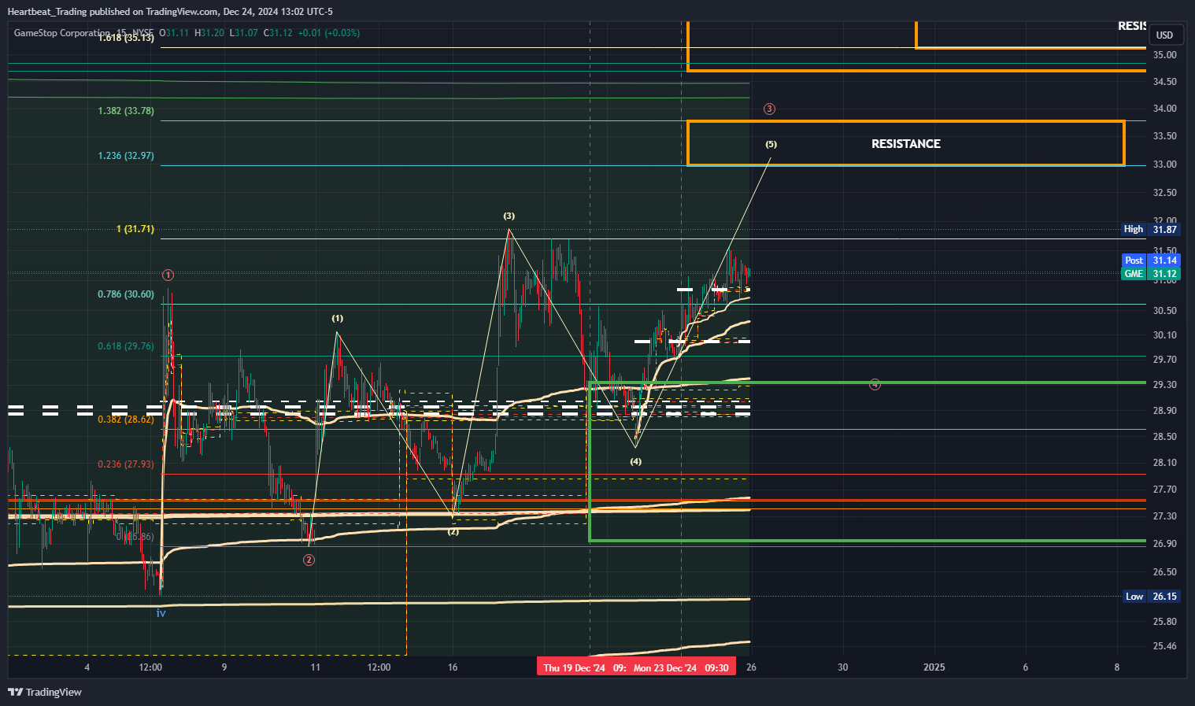Image resolution: width=1195 pixels, height=706 pixels.
Task: Click the red circled 2 wave marker
Action: (x=309, y=560)
